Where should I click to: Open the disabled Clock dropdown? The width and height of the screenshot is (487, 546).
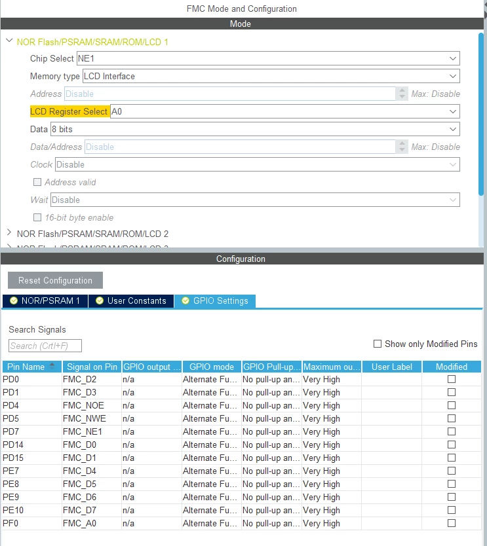tap(258, 164)
